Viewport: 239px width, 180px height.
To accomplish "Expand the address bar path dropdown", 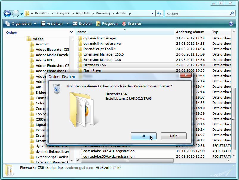I will click(x=152, y=14).
